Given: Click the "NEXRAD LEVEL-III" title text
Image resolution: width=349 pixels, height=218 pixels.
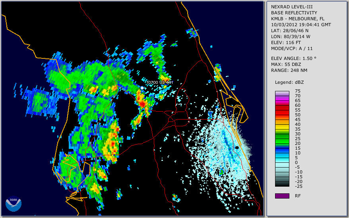Looking at the screenshot, I should (292, 7).
